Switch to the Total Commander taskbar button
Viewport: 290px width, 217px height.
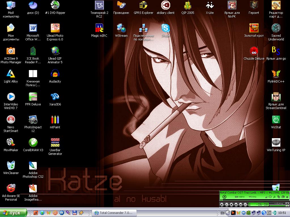114,213
